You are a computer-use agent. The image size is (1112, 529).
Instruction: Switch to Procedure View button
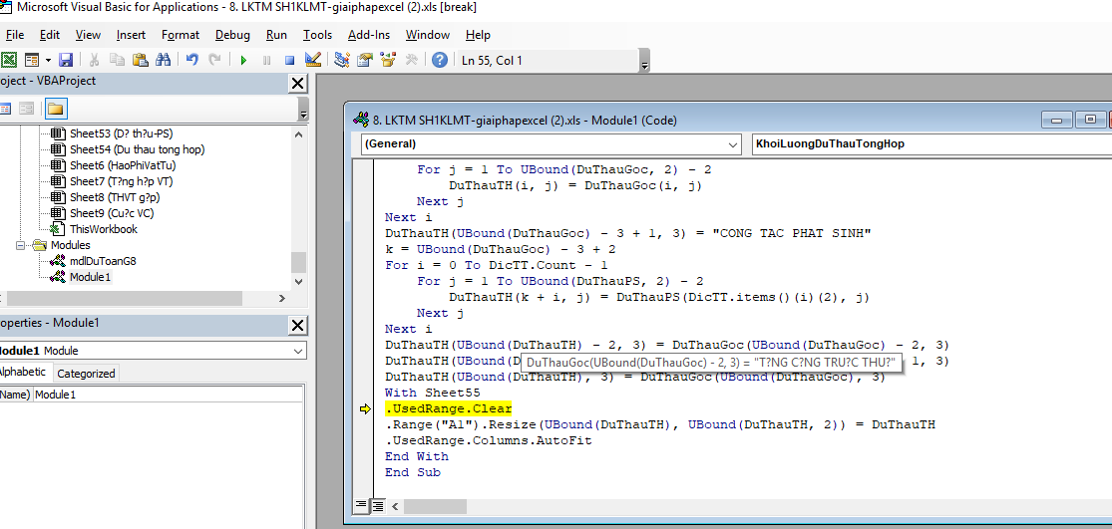pyautogui.click(x=361, y=506)
